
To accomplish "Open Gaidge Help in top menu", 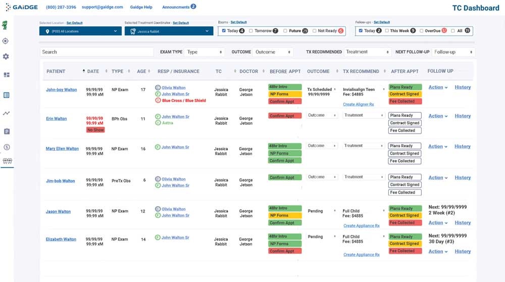I will 141,8.
